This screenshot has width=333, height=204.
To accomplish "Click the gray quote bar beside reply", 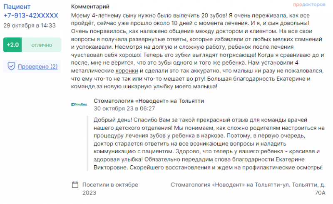I will 87,144.
